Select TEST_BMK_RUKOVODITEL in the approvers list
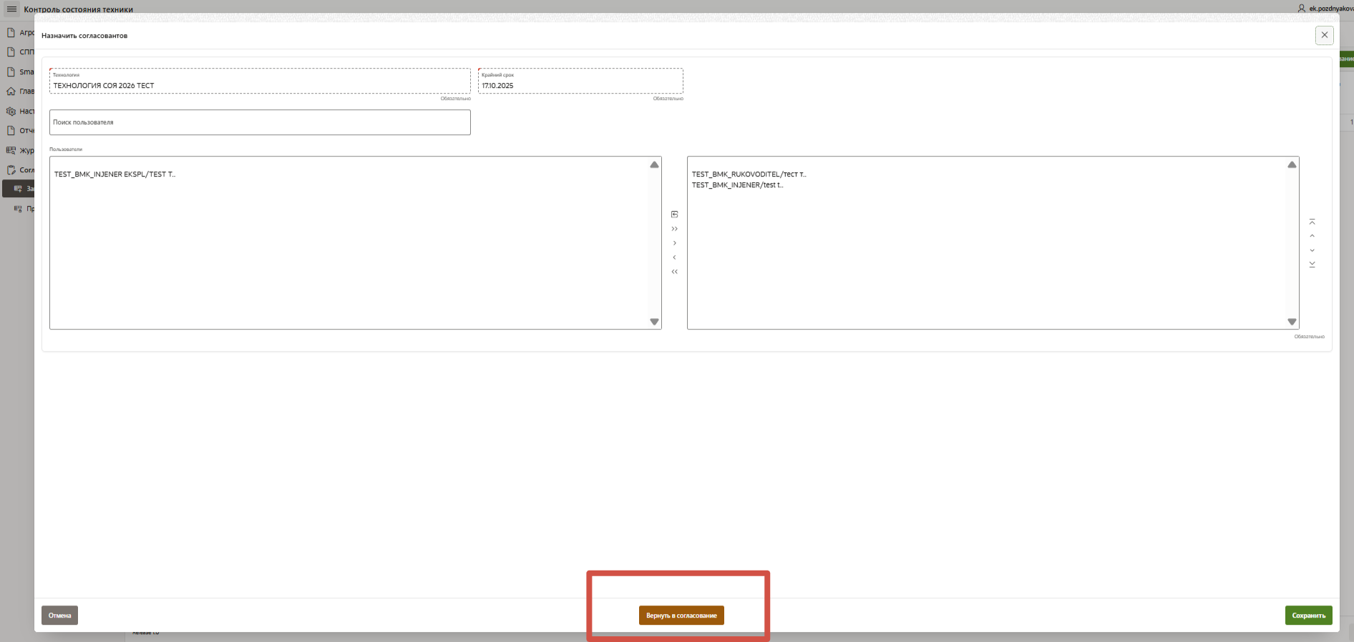This screenshot has width=1354, height=642. point(749,174)
